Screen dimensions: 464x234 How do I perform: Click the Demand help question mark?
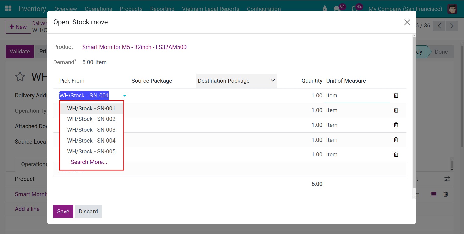click(x=75, y=60)
